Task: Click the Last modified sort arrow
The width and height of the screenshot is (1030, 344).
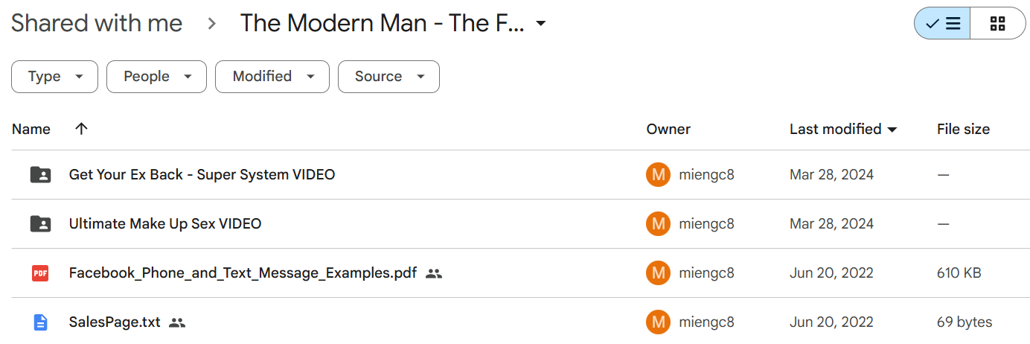Action: pos(892,130)
